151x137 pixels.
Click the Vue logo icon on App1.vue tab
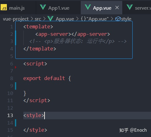tap(43, 7)
